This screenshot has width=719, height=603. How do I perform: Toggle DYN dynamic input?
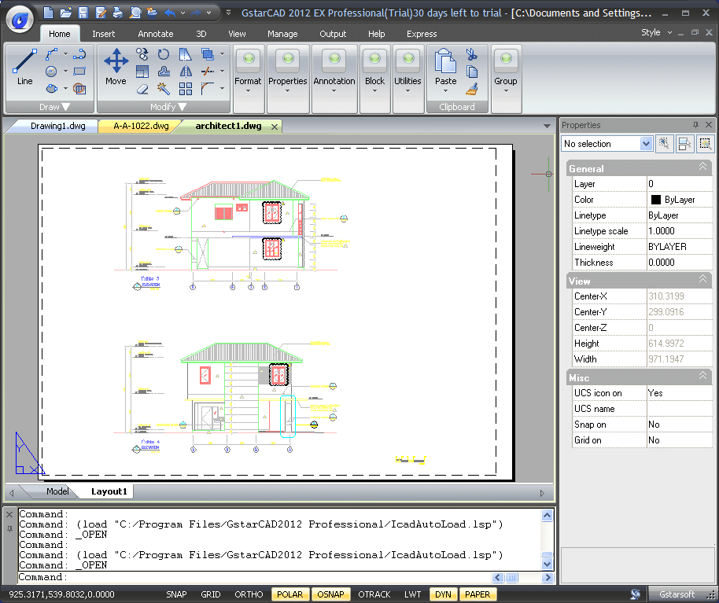coord(443,594)
